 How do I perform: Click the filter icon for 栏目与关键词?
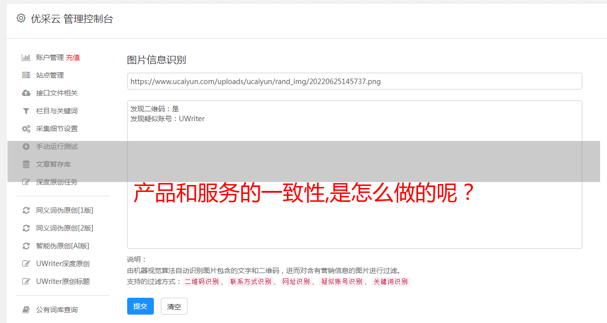click(26, 111)
